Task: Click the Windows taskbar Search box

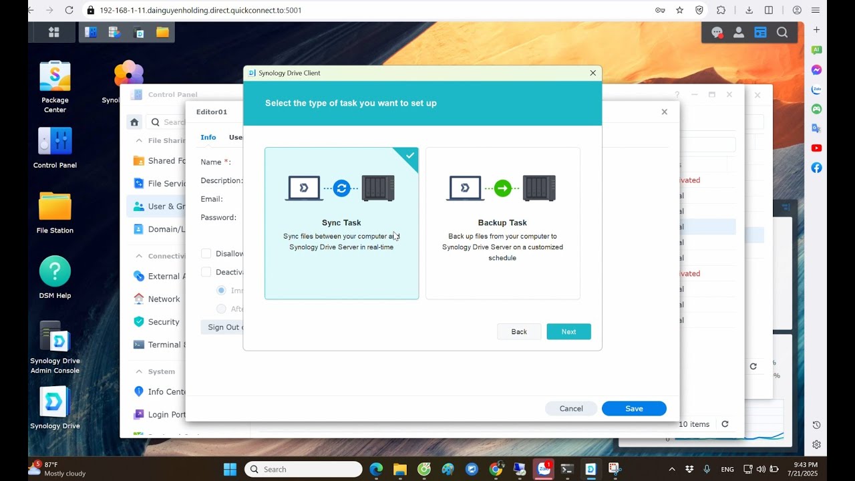Action: 303,469
